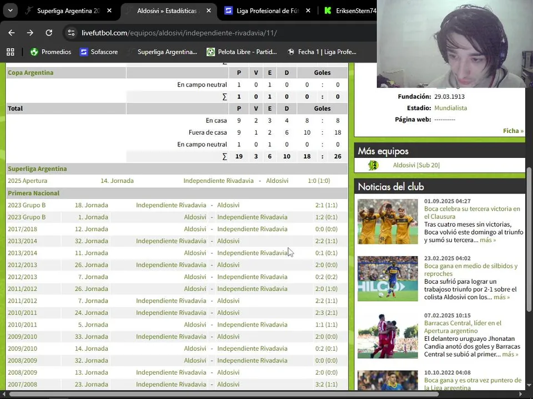The width and height of the screenshot is (533, 399).
Task: Close the Liga Profesional de Fútbol tab
Action: [308, 11]
